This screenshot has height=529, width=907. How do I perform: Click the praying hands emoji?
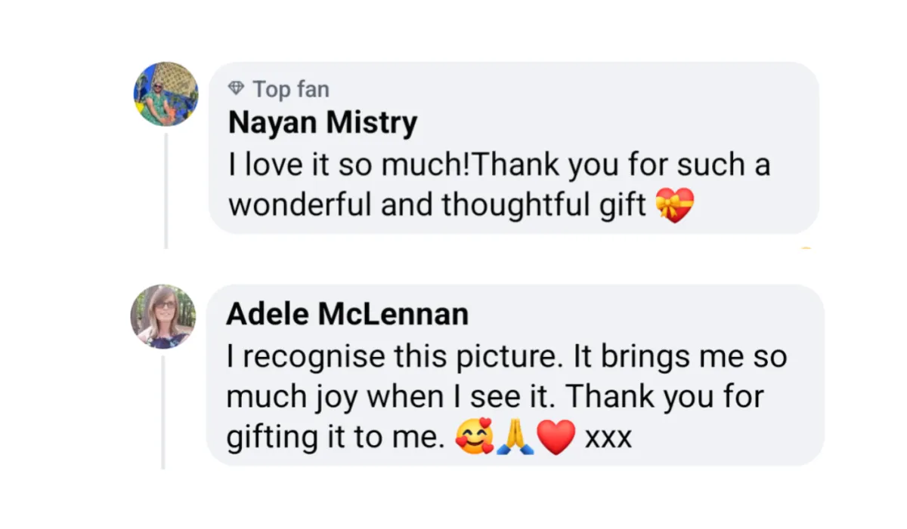click(x=515, y=438)
